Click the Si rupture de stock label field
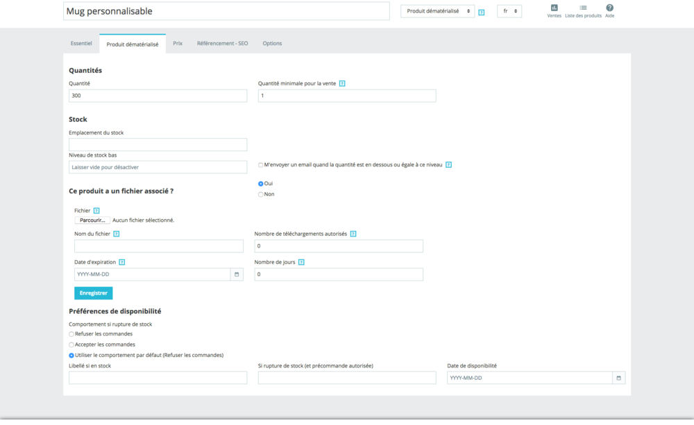This screenshot has width=694, height=425. [x=347, y=378]
